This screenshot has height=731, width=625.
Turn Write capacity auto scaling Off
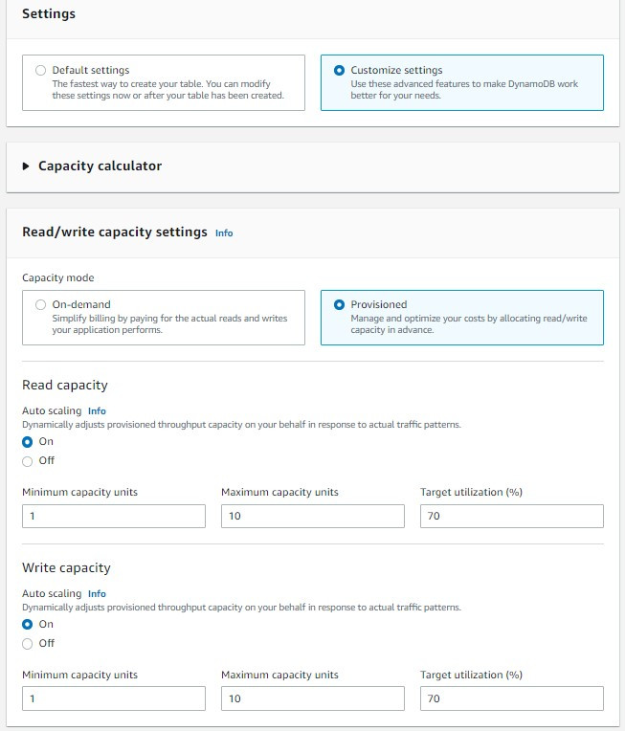click(x=28, y=644)
